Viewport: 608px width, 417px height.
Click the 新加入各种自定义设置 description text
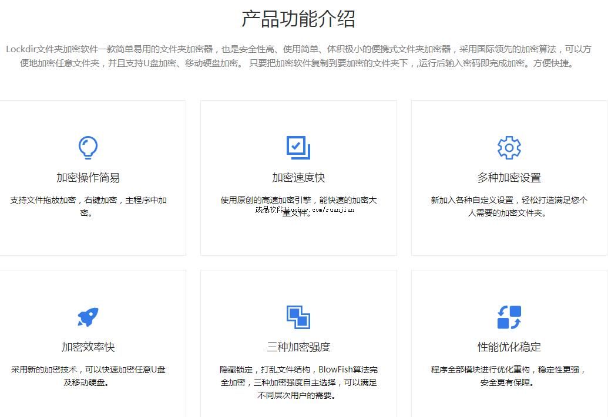[509, 200]
